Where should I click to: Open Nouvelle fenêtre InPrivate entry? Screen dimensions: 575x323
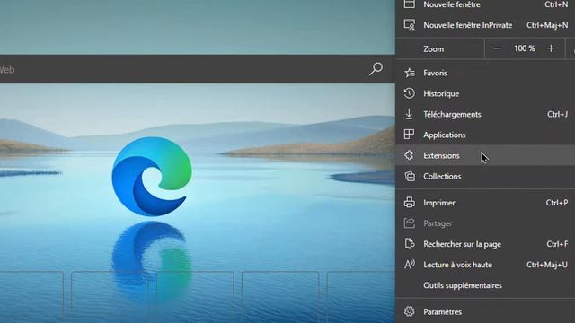[485, 25]
